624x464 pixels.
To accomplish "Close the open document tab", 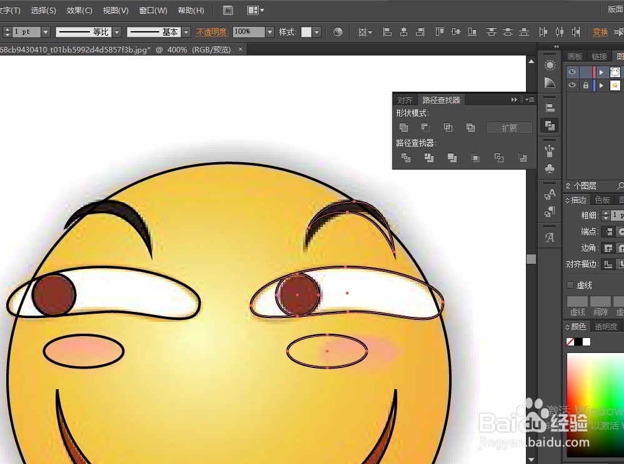I will (x=241, y=49).
